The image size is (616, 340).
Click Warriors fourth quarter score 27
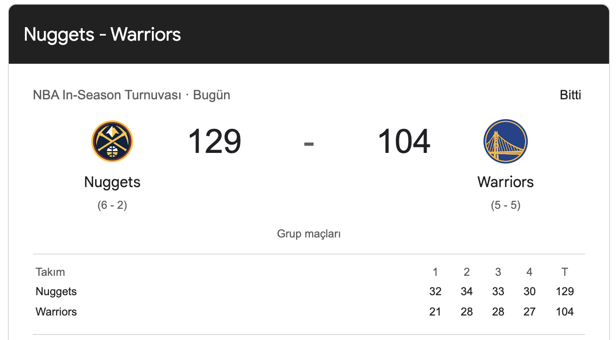[x=529, y=312]
